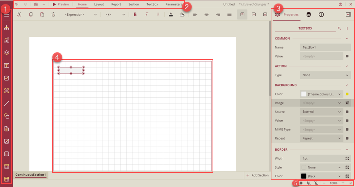Select the FormattedText document tool

point(6,129)
